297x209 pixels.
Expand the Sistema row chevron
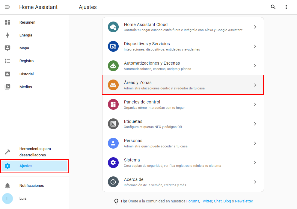click(255, 163)
